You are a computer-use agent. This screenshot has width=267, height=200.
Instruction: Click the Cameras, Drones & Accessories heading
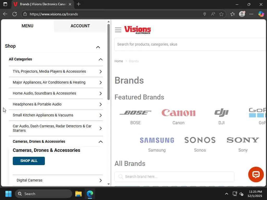tap(46, 150)
